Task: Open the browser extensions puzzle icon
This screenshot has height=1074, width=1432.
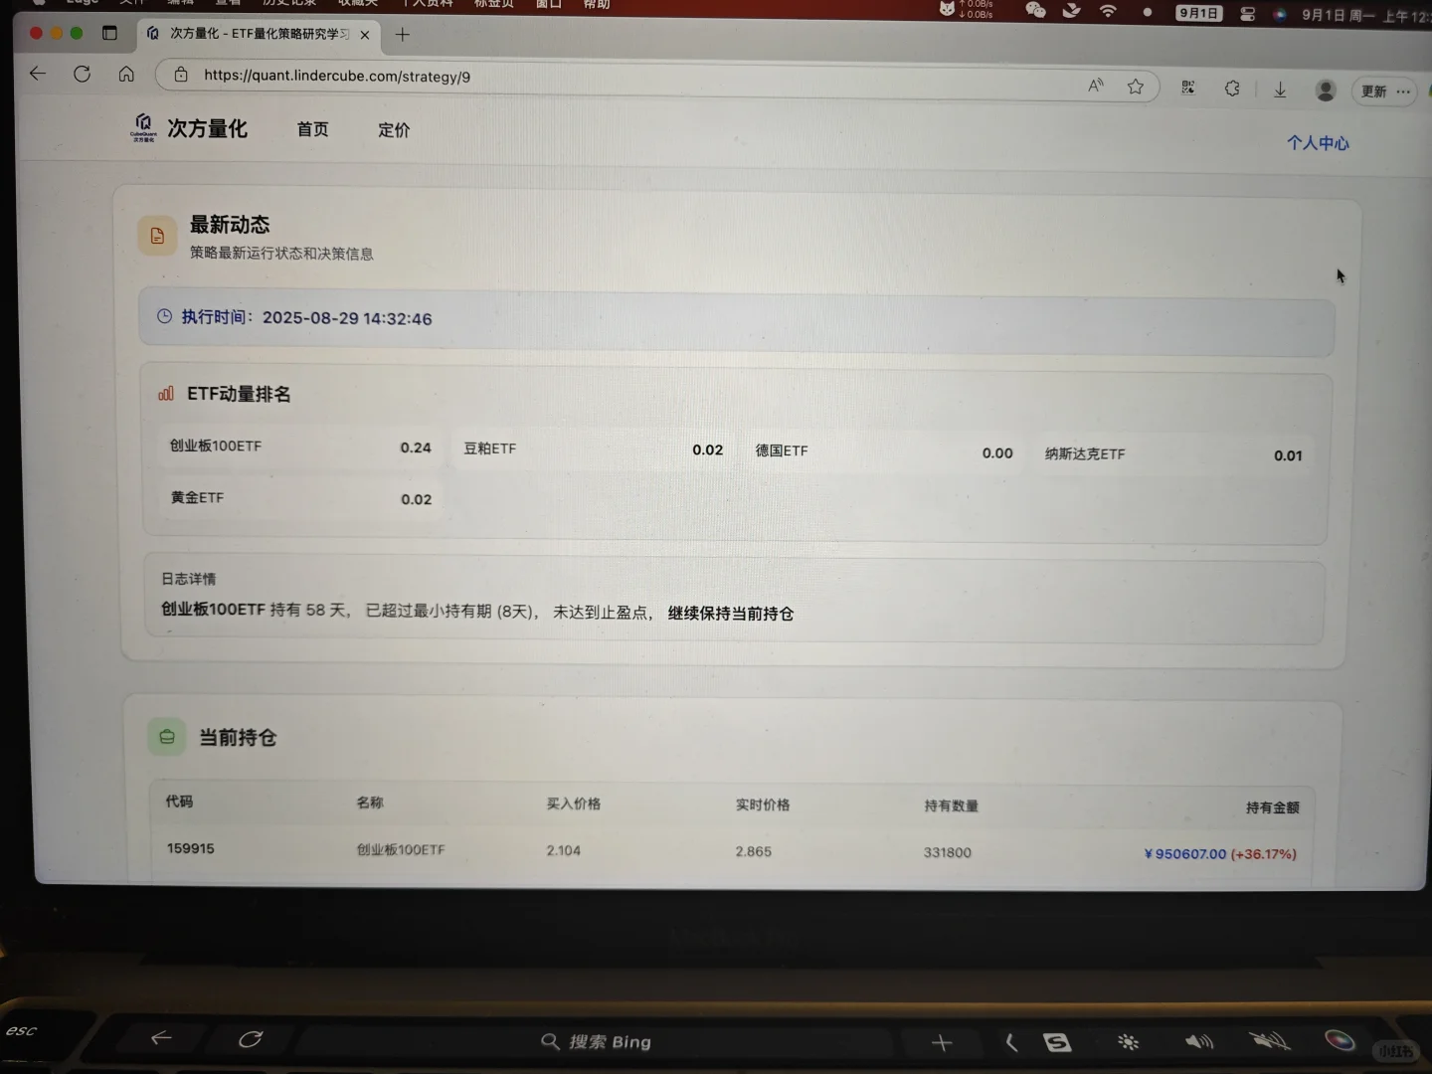Action: coord(1232,88)
